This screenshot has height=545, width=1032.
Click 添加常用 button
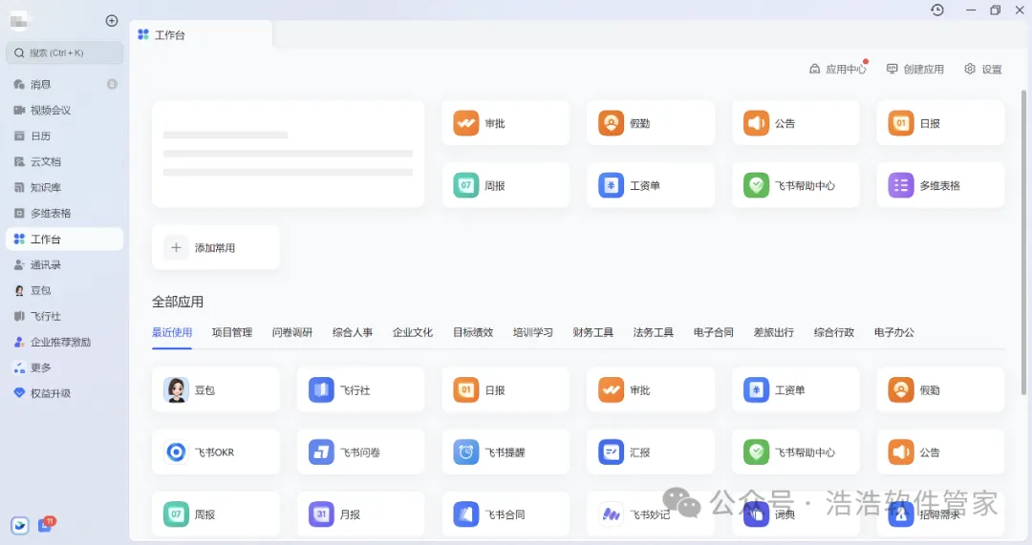[x=215, y=248]
